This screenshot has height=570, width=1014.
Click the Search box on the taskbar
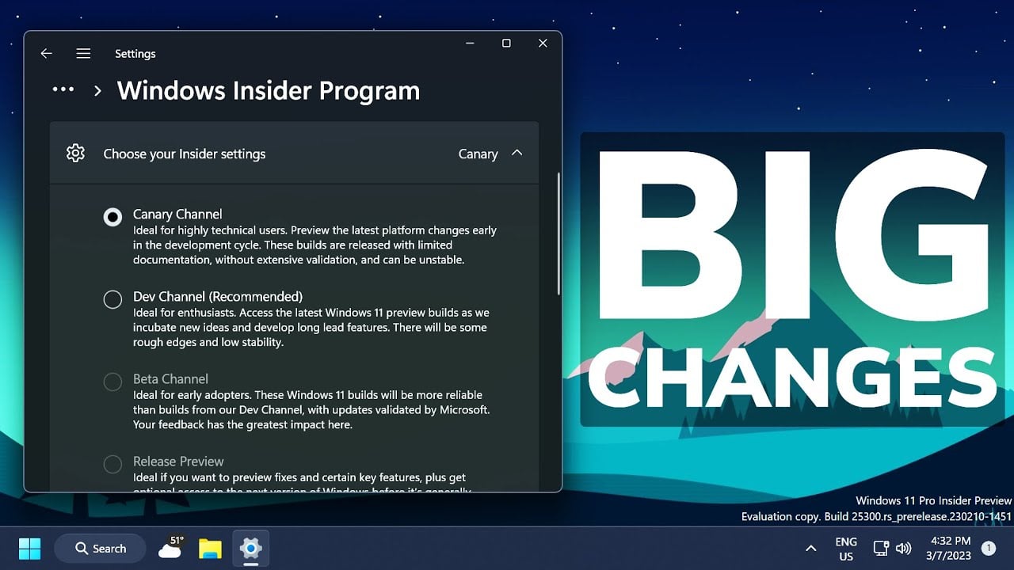(100, 547)
